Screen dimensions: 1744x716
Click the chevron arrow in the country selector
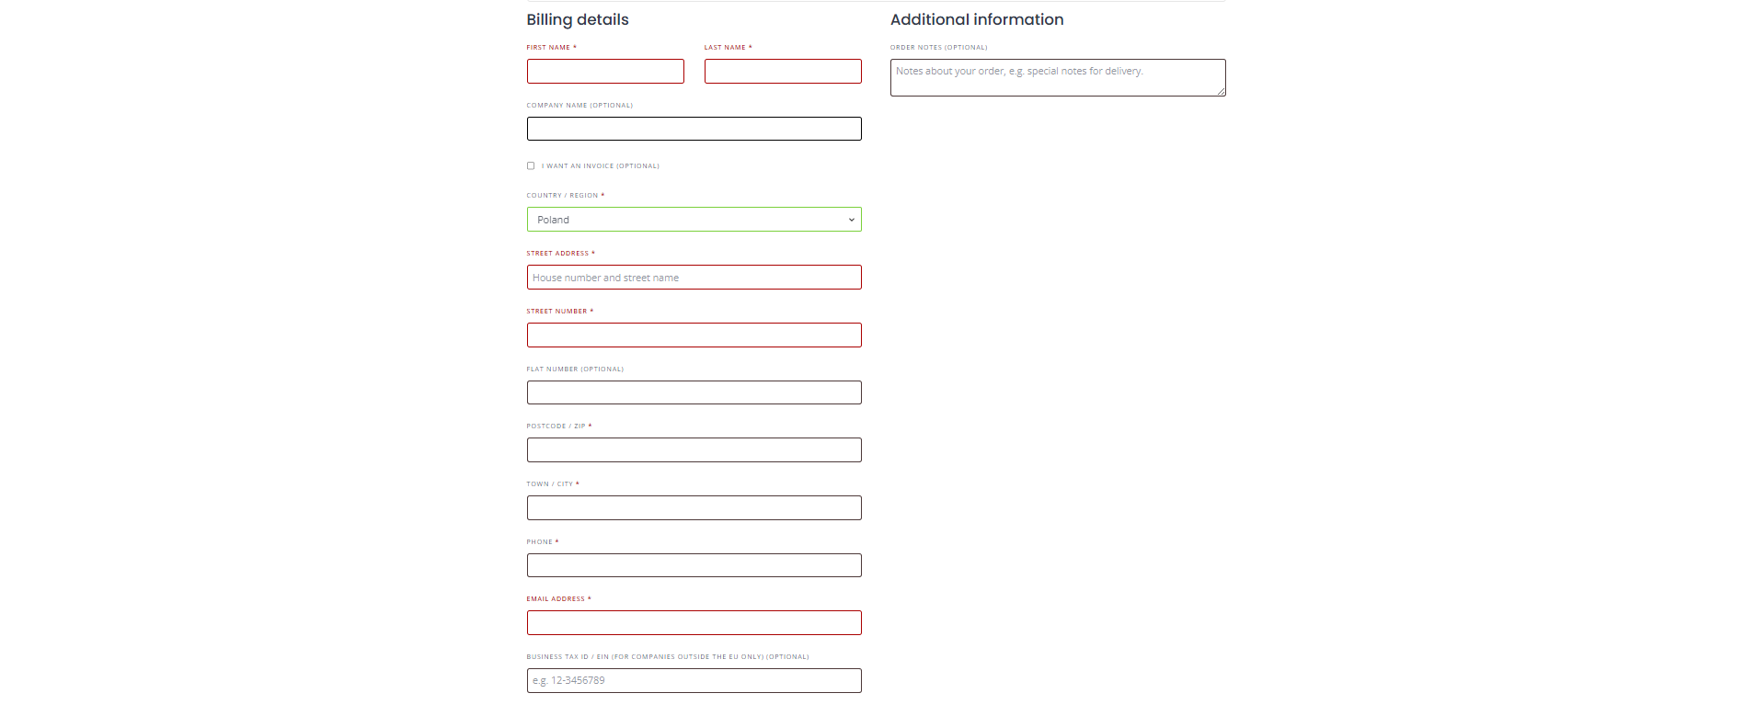(851, 220)
